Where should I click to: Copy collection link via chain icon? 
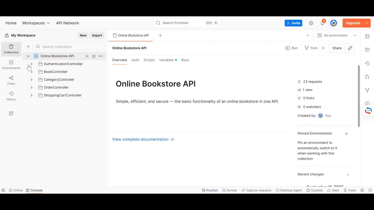pos(350,48)
